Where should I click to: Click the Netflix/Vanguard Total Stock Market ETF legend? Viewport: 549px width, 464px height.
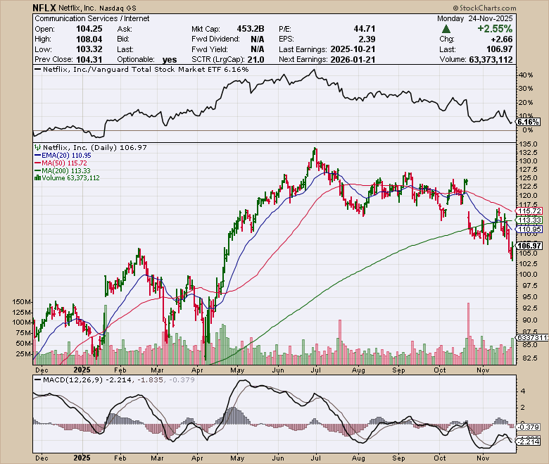tap(142, 69)
